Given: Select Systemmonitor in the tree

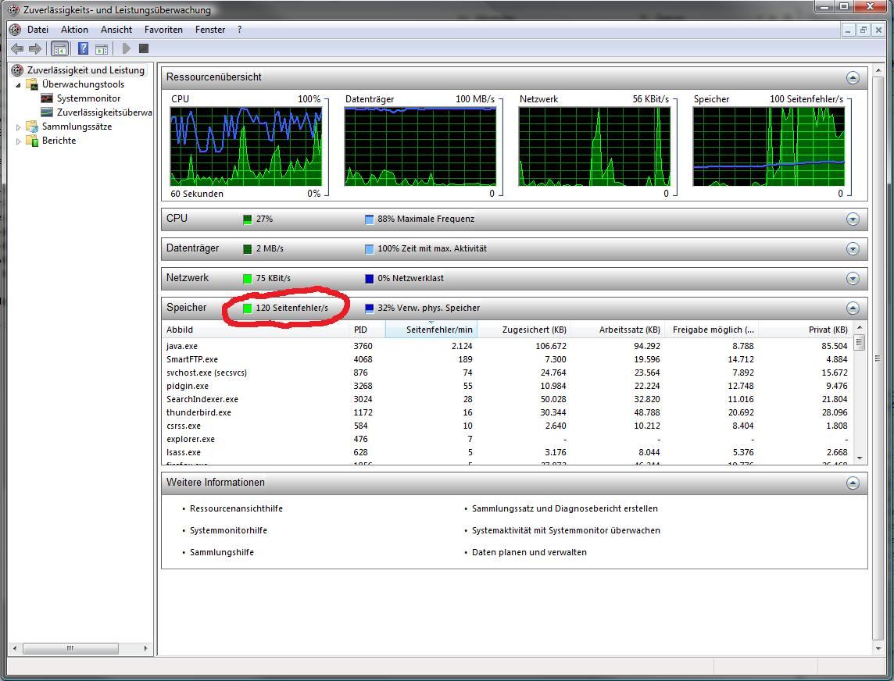Looking at the screenshot, I should tap(88, 98).
